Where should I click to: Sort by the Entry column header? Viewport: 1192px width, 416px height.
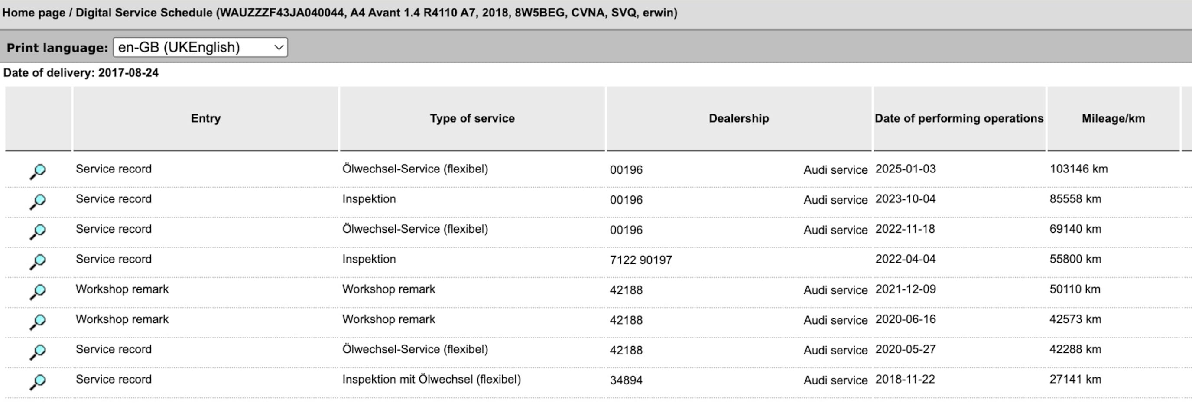coord(205,118)
